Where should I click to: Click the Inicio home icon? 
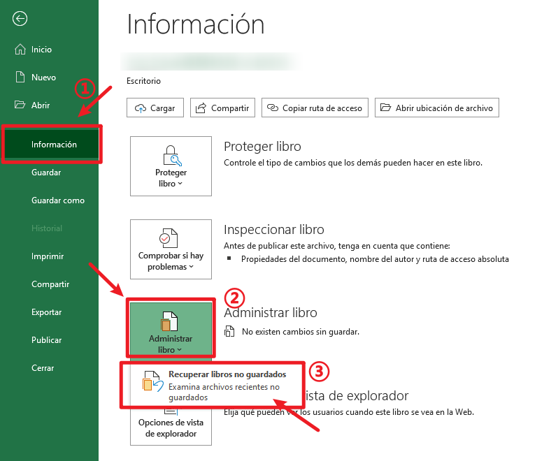[20, 50]
